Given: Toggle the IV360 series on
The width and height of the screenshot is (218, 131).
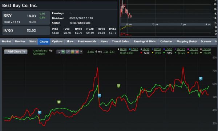Looking at the screenshot, I should click(x=207, y=53).
